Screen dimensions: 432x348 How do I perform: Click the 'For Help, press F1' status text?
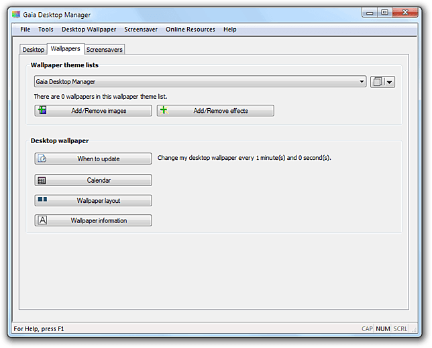click(x=39, y=329)
